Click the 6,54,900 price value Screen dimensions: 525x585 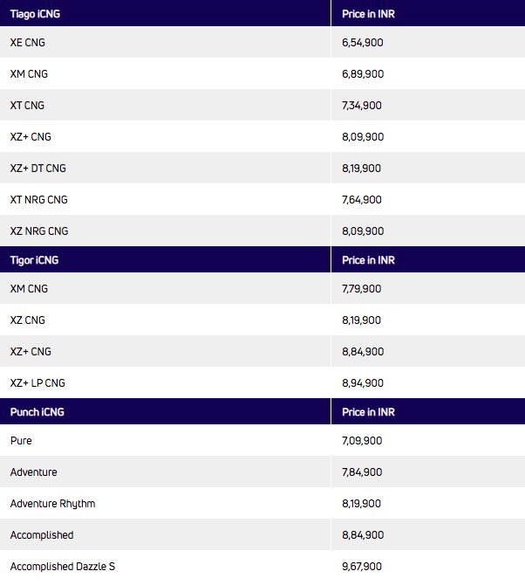(x=362, y=43)
